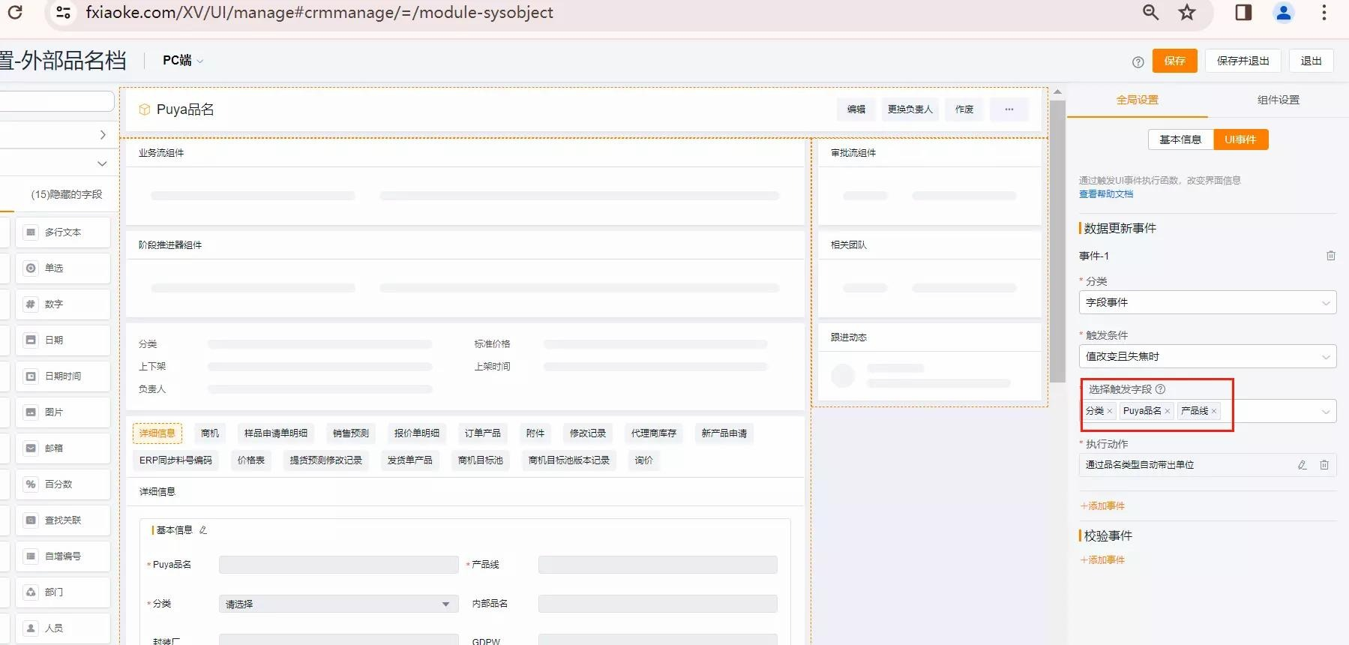This screenshot has width=1349, height=645.
Task: Select the 单选 field component
Action: [63, 268]
